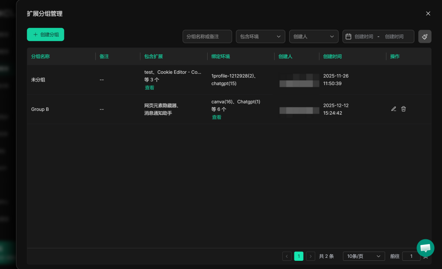Expand the 创建人 dropdown filter
The width and height of the screenshot is (442, 269).
pos(313,37)
